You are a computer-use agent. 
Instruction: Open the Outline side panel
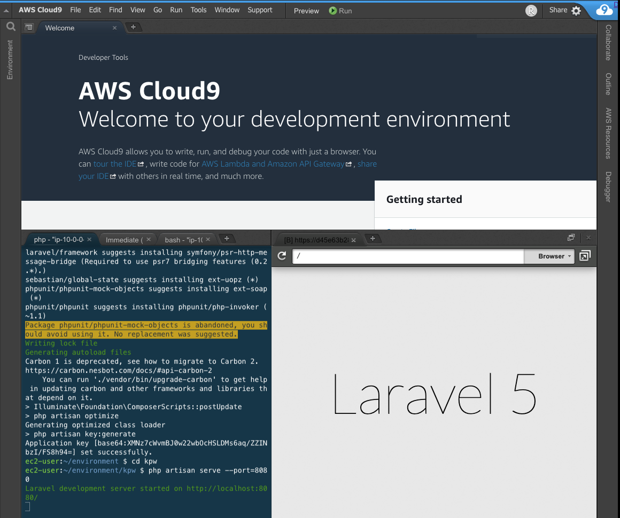click(608, 84)
